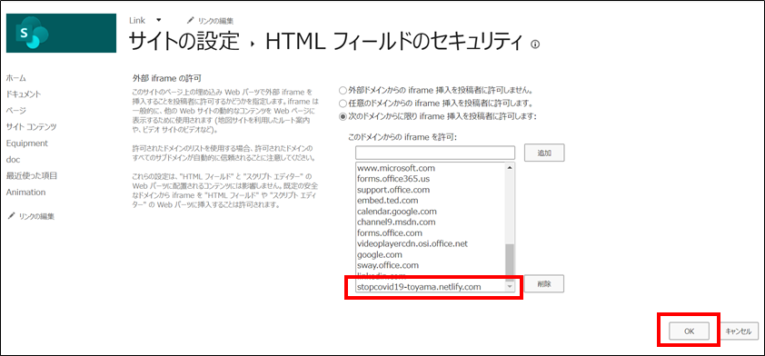Select forms.office.com in domain list
Screen dimensions: 765x356
click(x=390, y=232)
